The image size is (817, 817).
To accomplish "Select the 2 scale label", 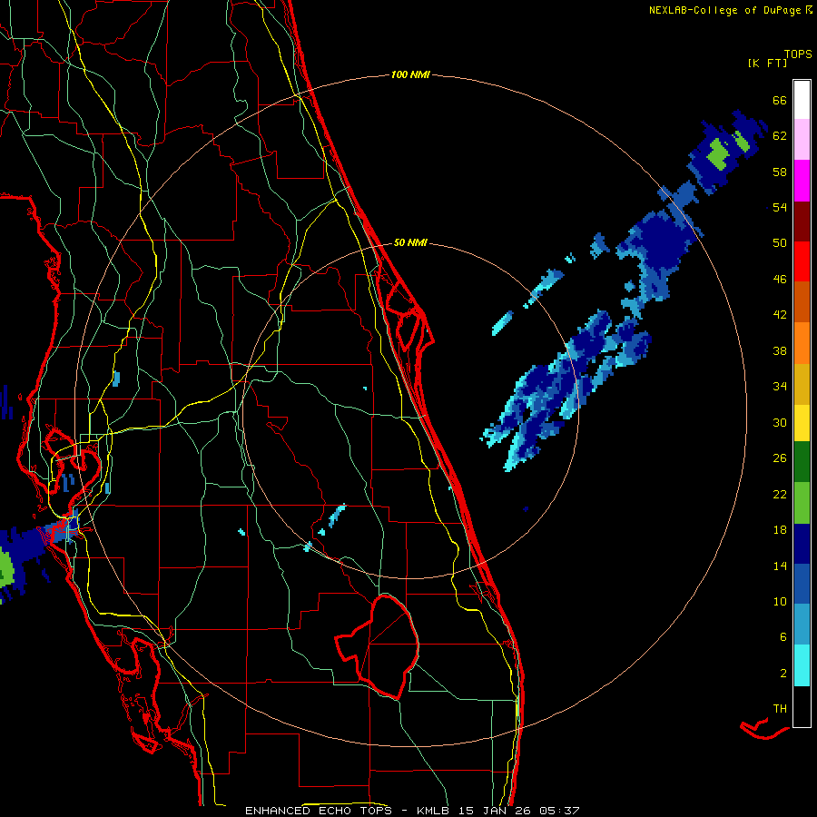I will pyautogui.click(x=783, y=674).
